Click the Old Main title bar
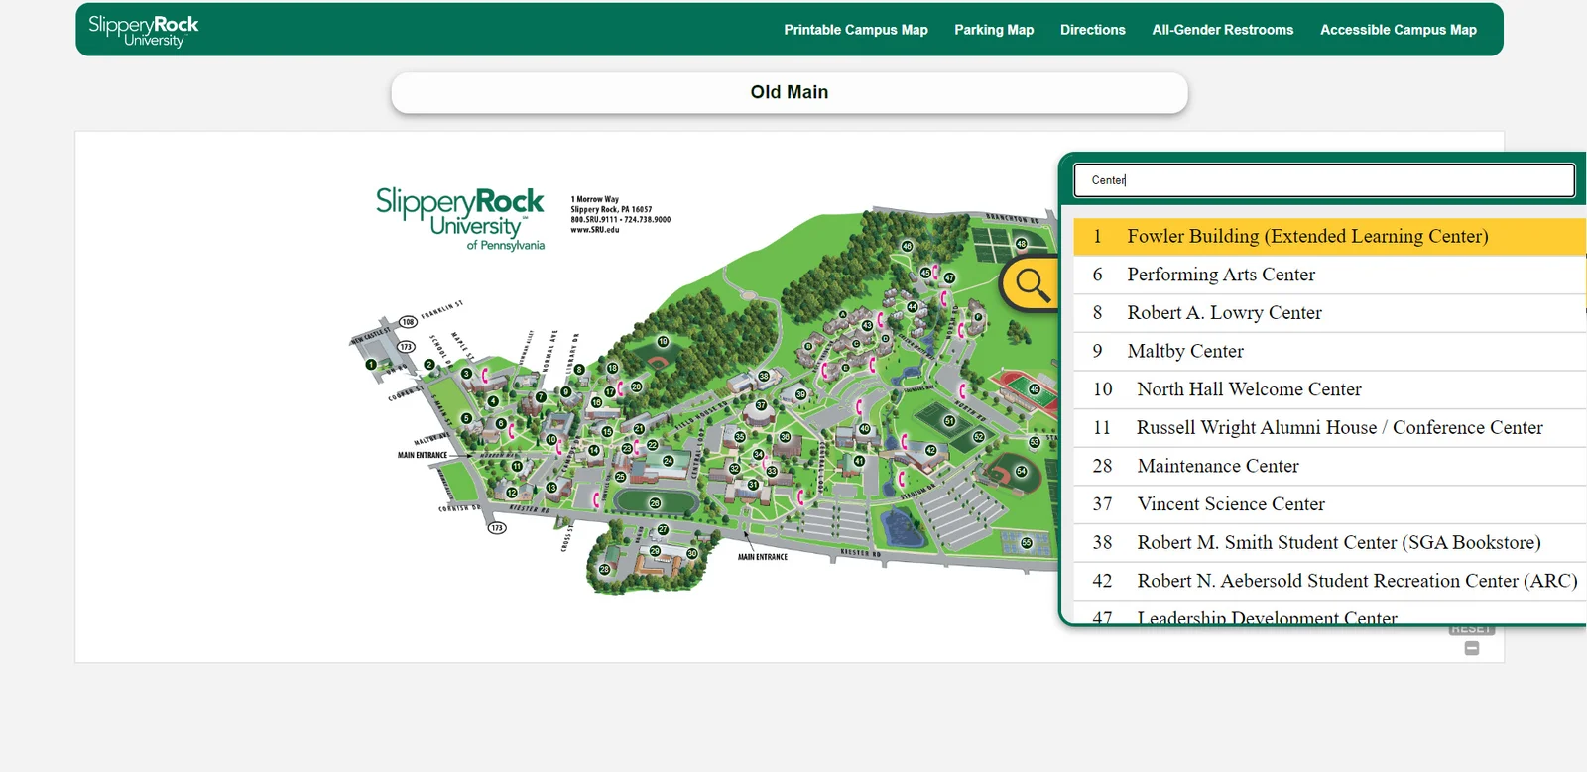 tap(790, 92)
